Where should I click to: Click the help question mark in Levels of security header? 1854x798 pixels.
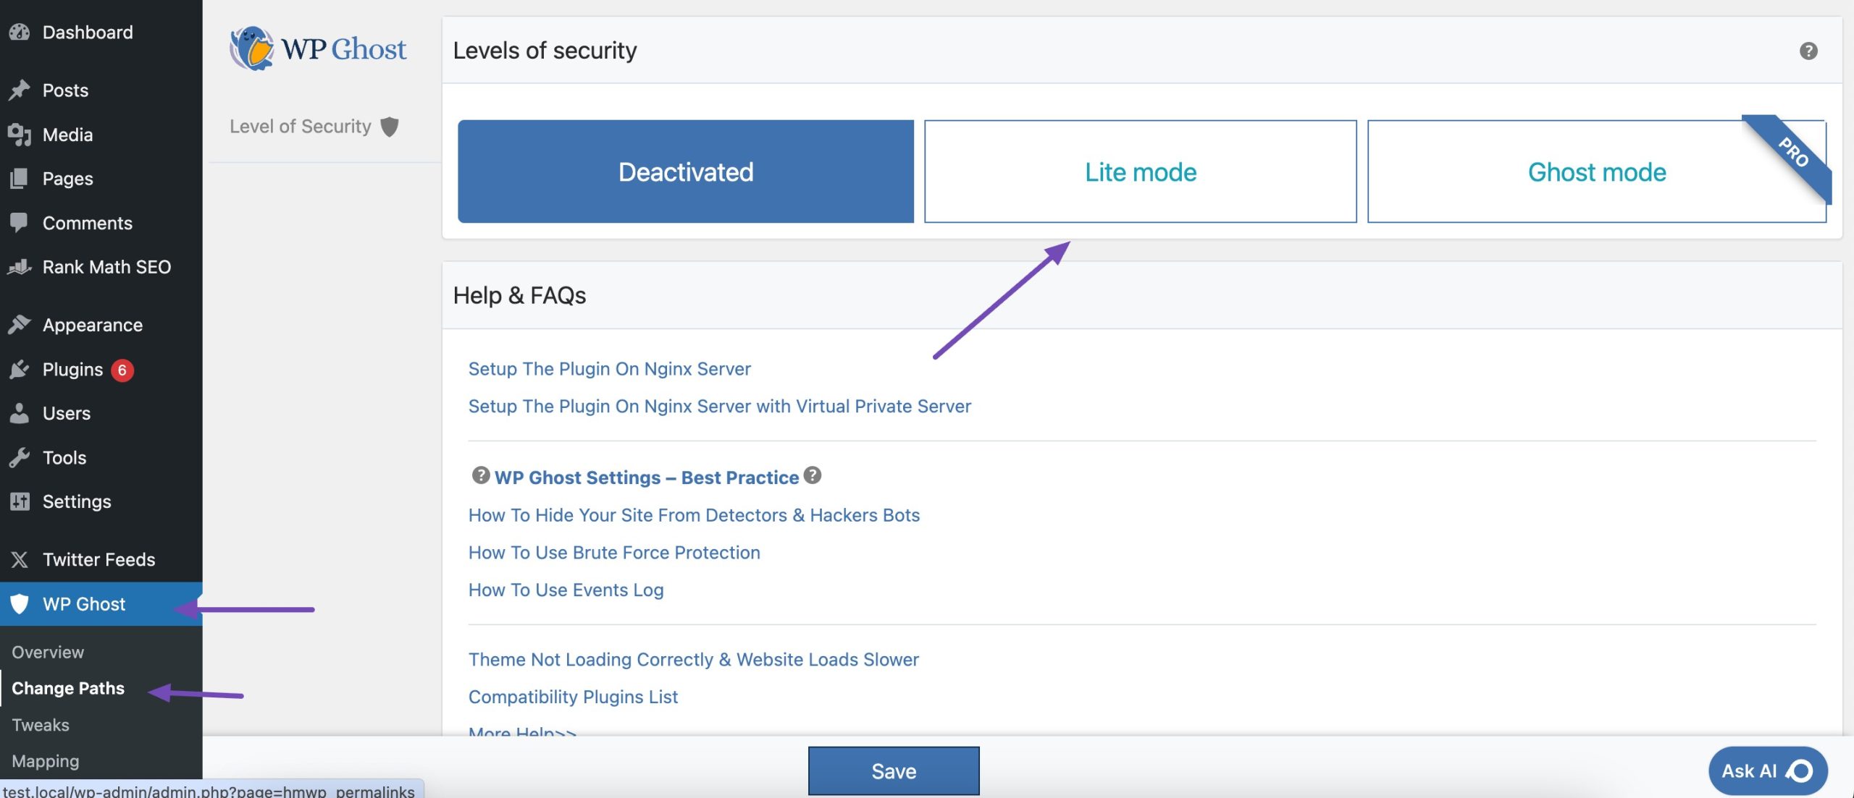(x=1808, y=51)
